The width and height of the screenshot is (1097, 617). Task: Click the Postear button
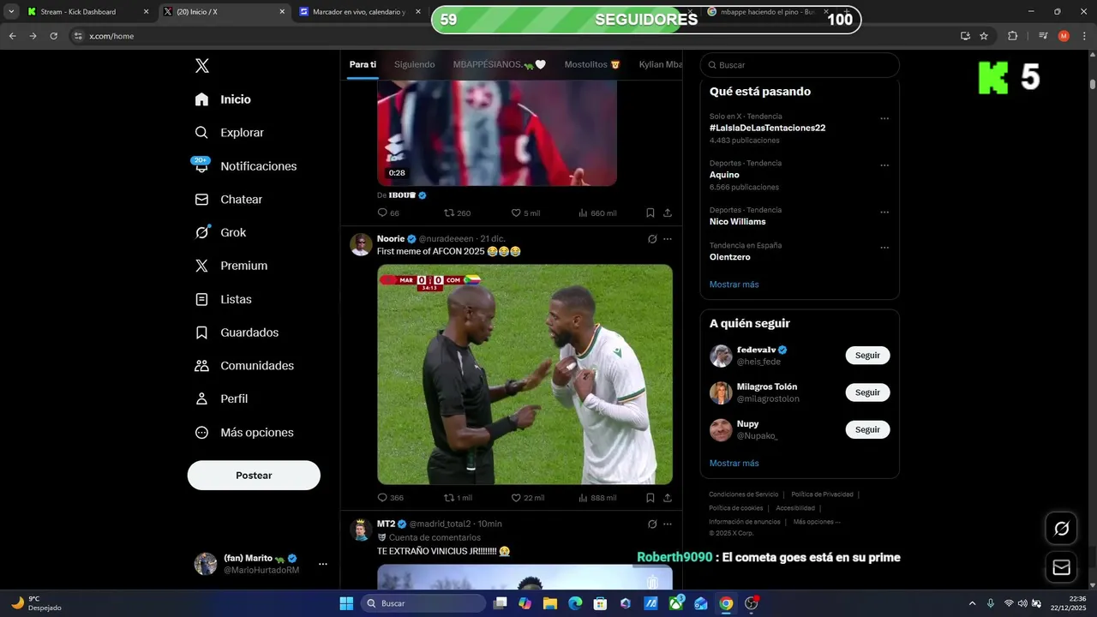[254, 476]
